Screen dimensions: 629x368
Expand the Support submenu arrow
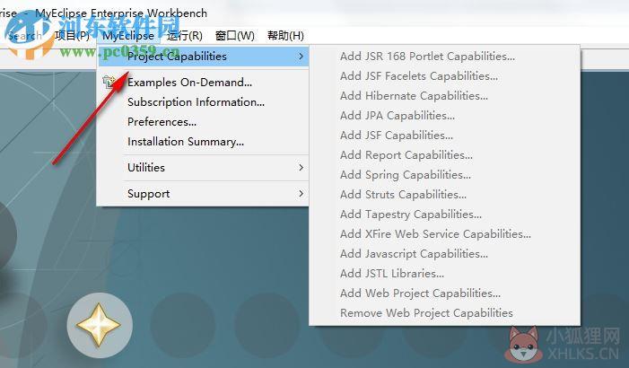[x=301, y=194]
